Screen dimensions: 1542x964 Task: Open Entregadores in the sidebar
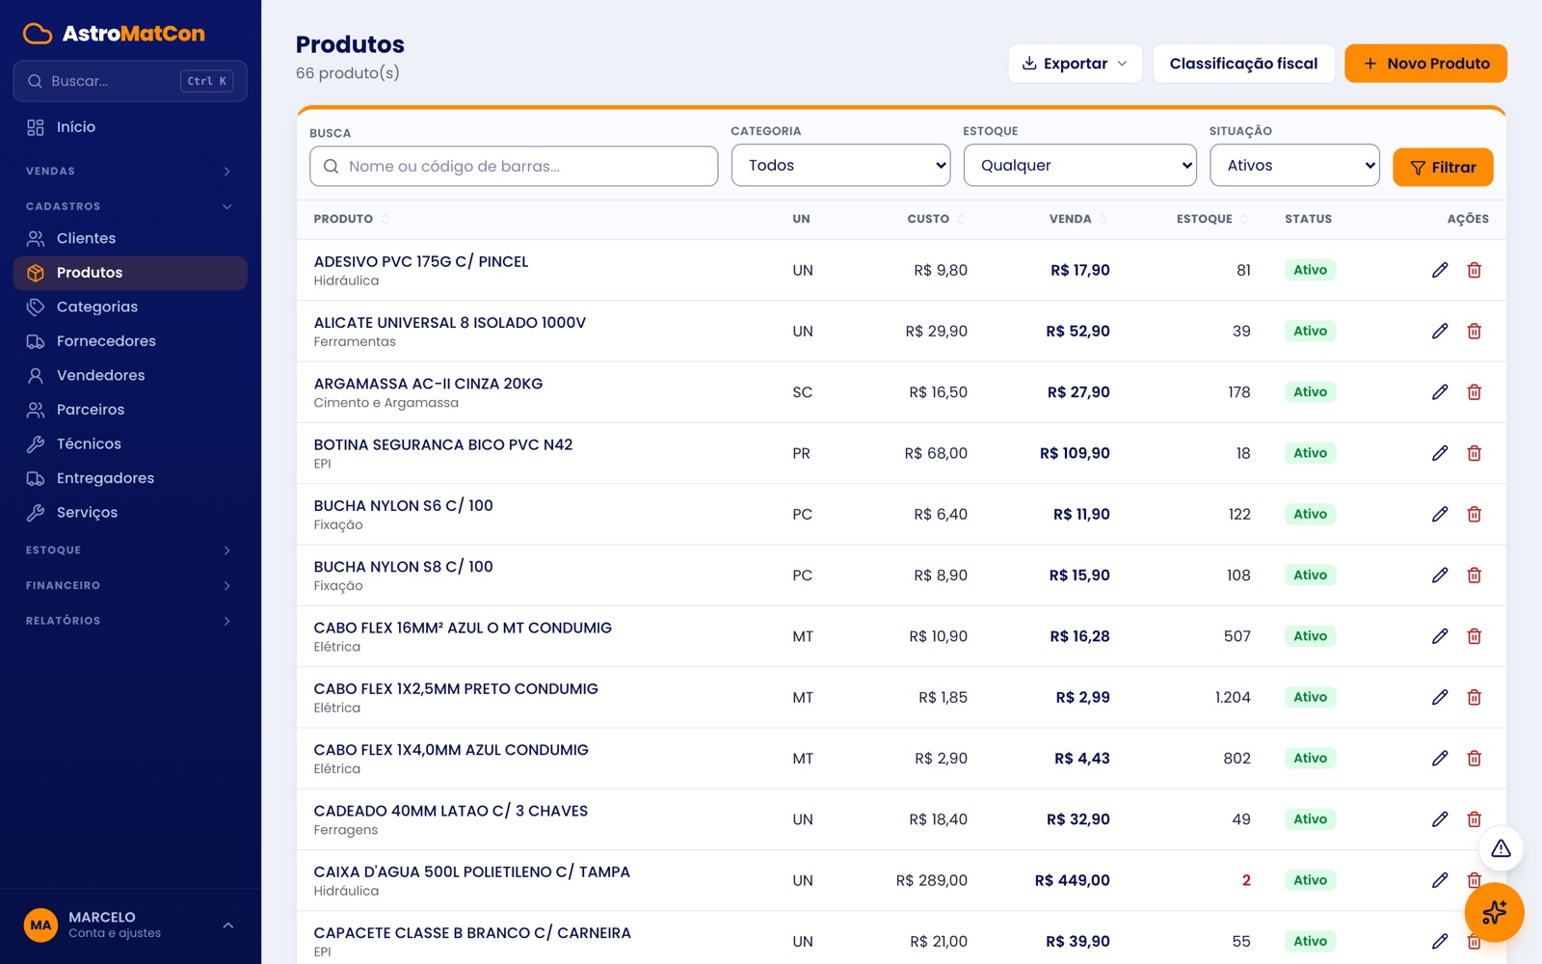(x=130, y=478)
